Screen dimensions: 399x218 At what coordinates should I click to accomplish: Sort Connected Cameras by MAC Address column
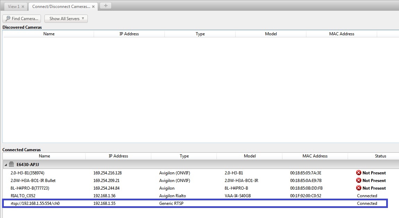pyautogui.click(x=315, y=156)
